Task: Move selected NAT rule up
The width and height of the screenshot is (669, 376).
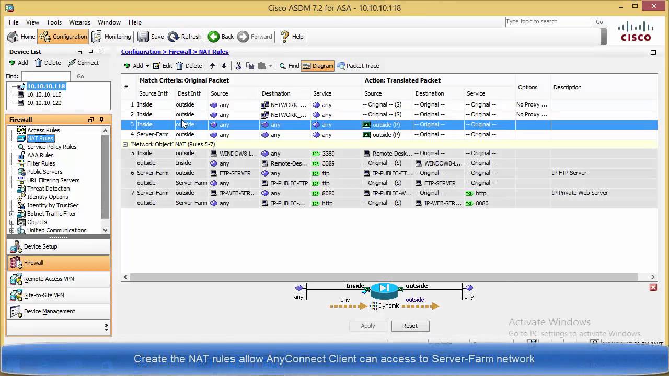Action: pyautogui.click(x=212, y=66)
